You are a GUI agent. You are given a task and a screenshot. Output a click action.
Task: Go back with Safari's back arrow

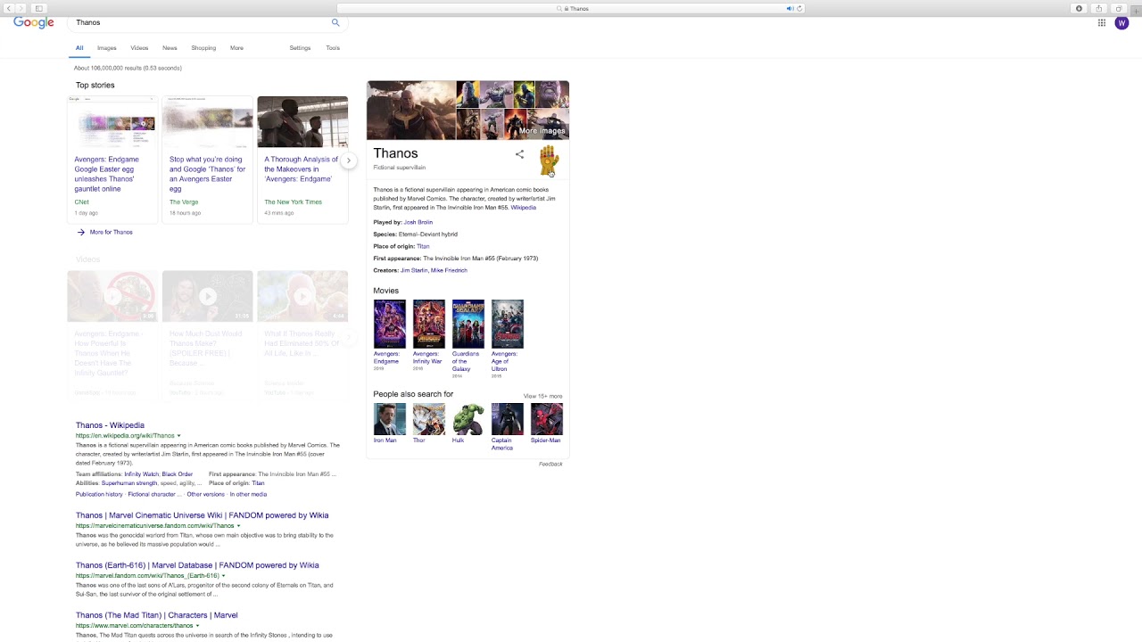tap(9, 8)
